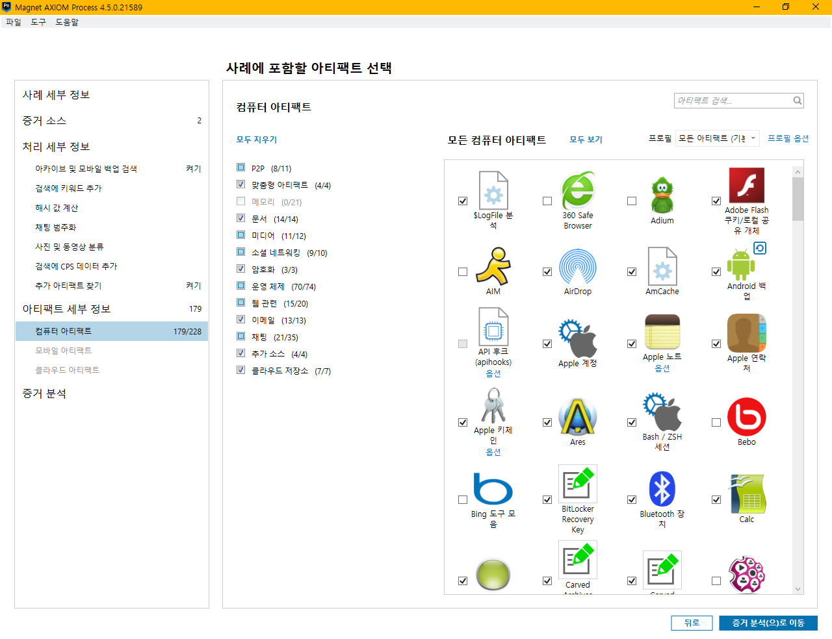Click the Adobe Flash cookies icon
Viewport: 832px width, 639px height.
tap(747, 185)
